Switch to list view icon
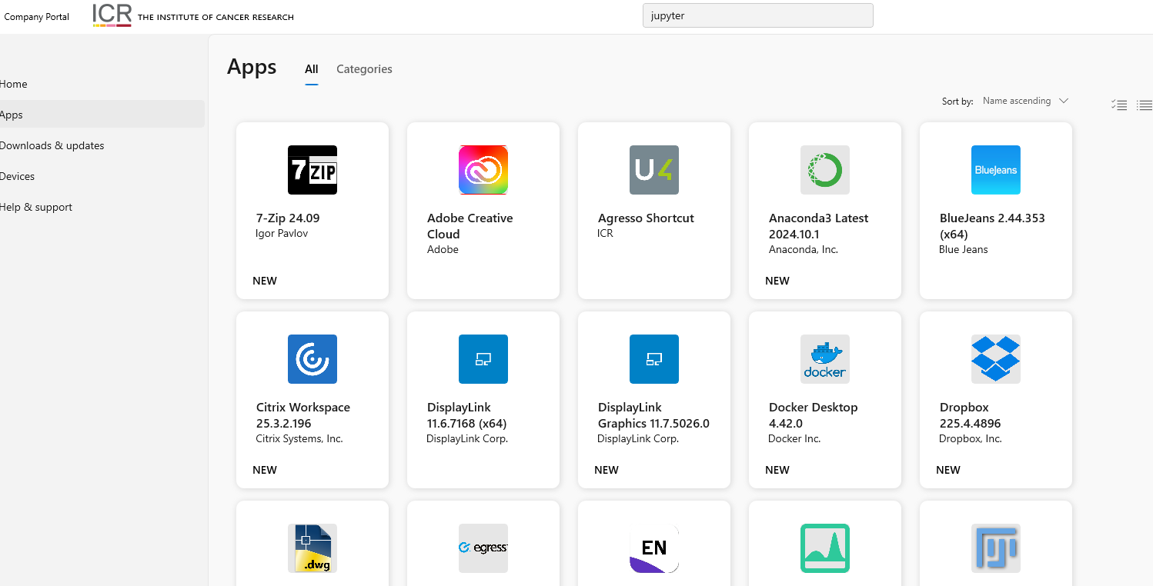 (x=1145, y=105)
